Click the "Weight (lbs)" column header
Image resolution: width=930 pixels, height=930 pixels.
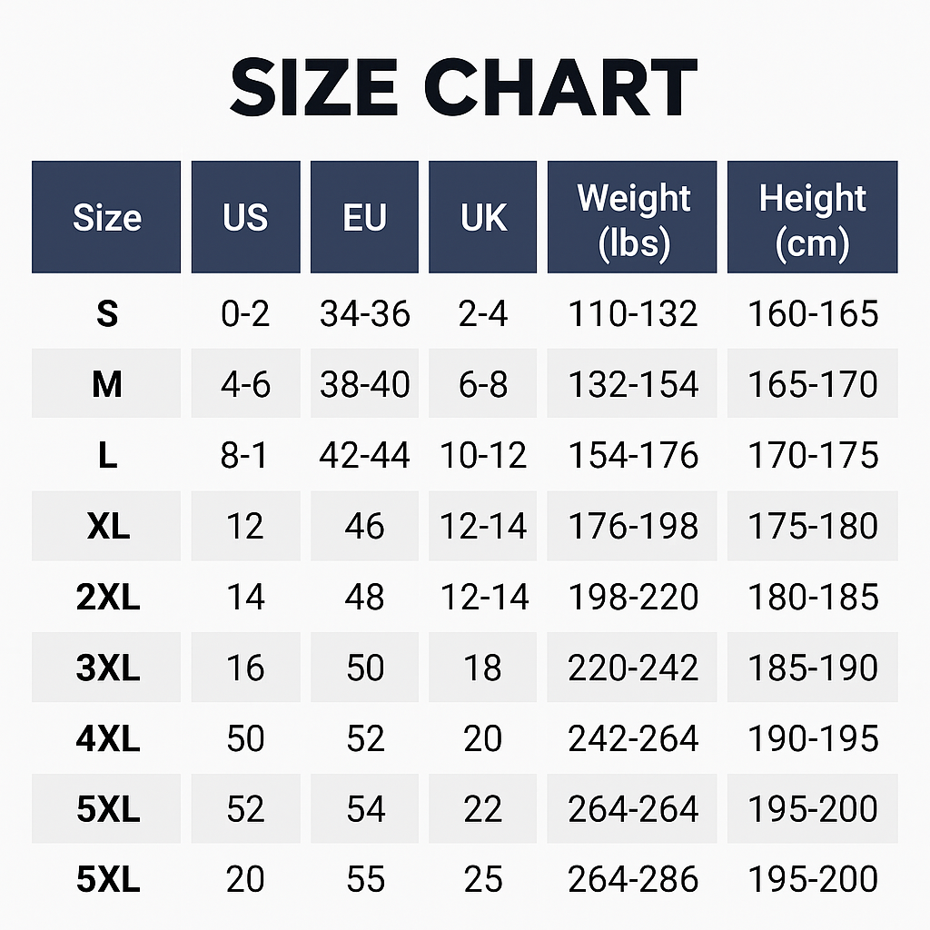pos(633,219)
